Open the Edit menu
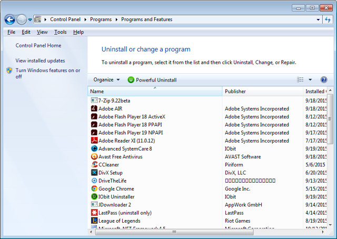337x239 pixels. click(x=26, y=32)
